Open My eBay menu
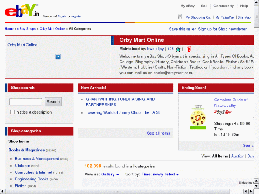The image size is (259, 194). (187, 6)
